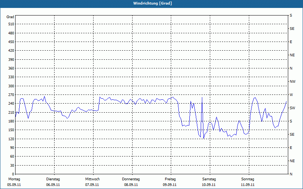Select the 330 degree axis label
The width and height of the screenshot is (303, 189).
[x=11, y=77]
